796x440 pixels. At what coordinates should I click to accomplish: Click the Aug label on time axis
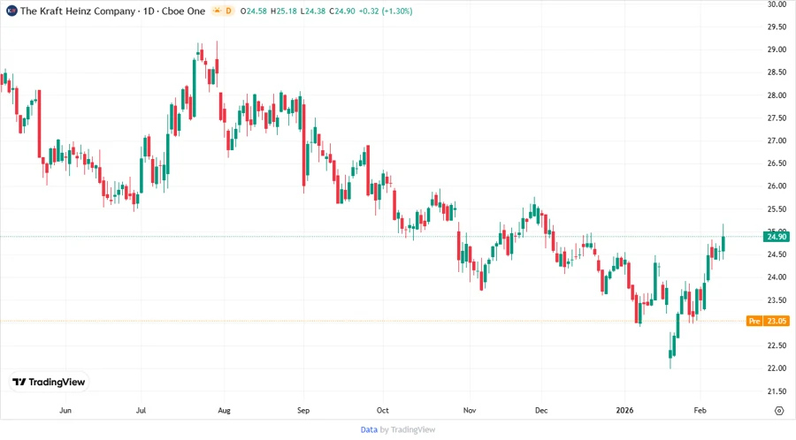click(224, 410)
